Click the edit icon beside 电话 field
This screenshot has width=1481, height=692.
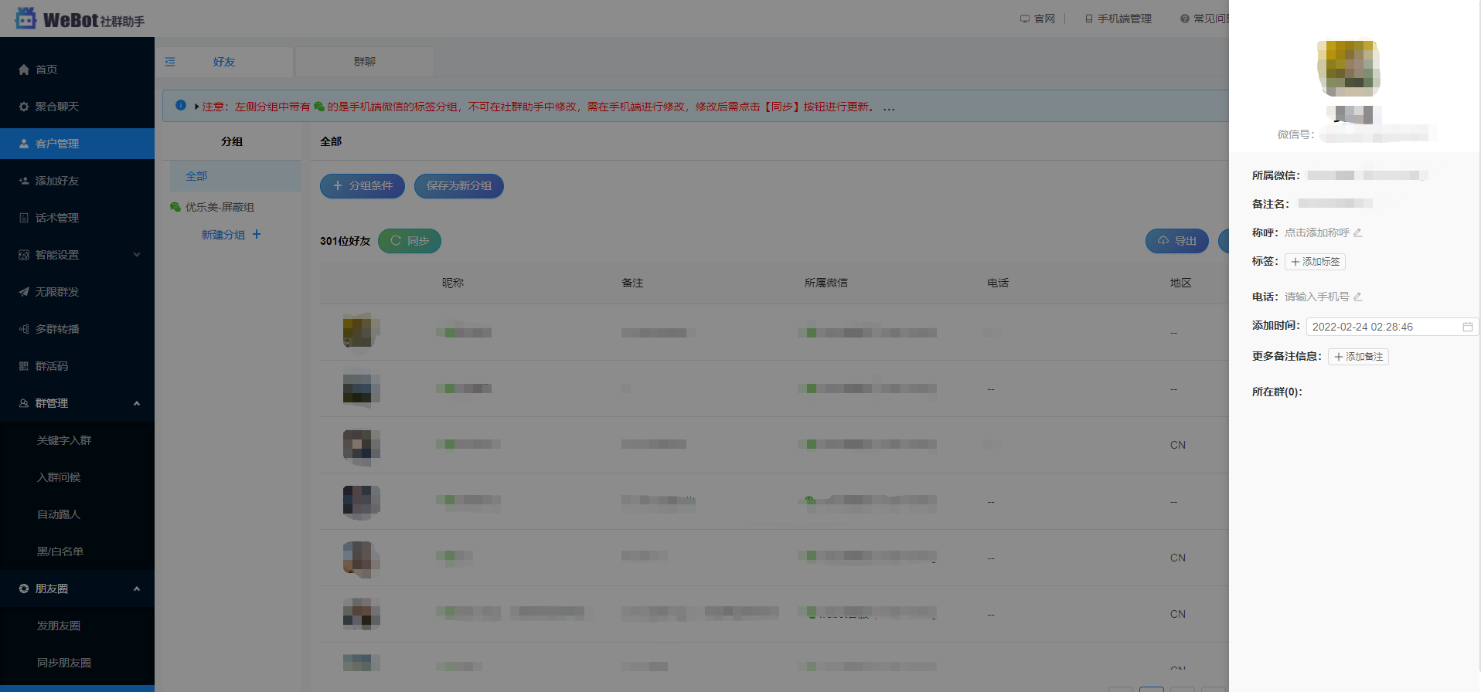click(1357, 297)
